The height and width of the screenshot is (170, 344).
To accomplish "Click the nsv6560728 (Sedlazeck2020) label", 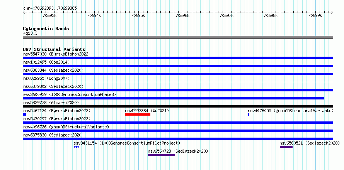I will [178, 151].
